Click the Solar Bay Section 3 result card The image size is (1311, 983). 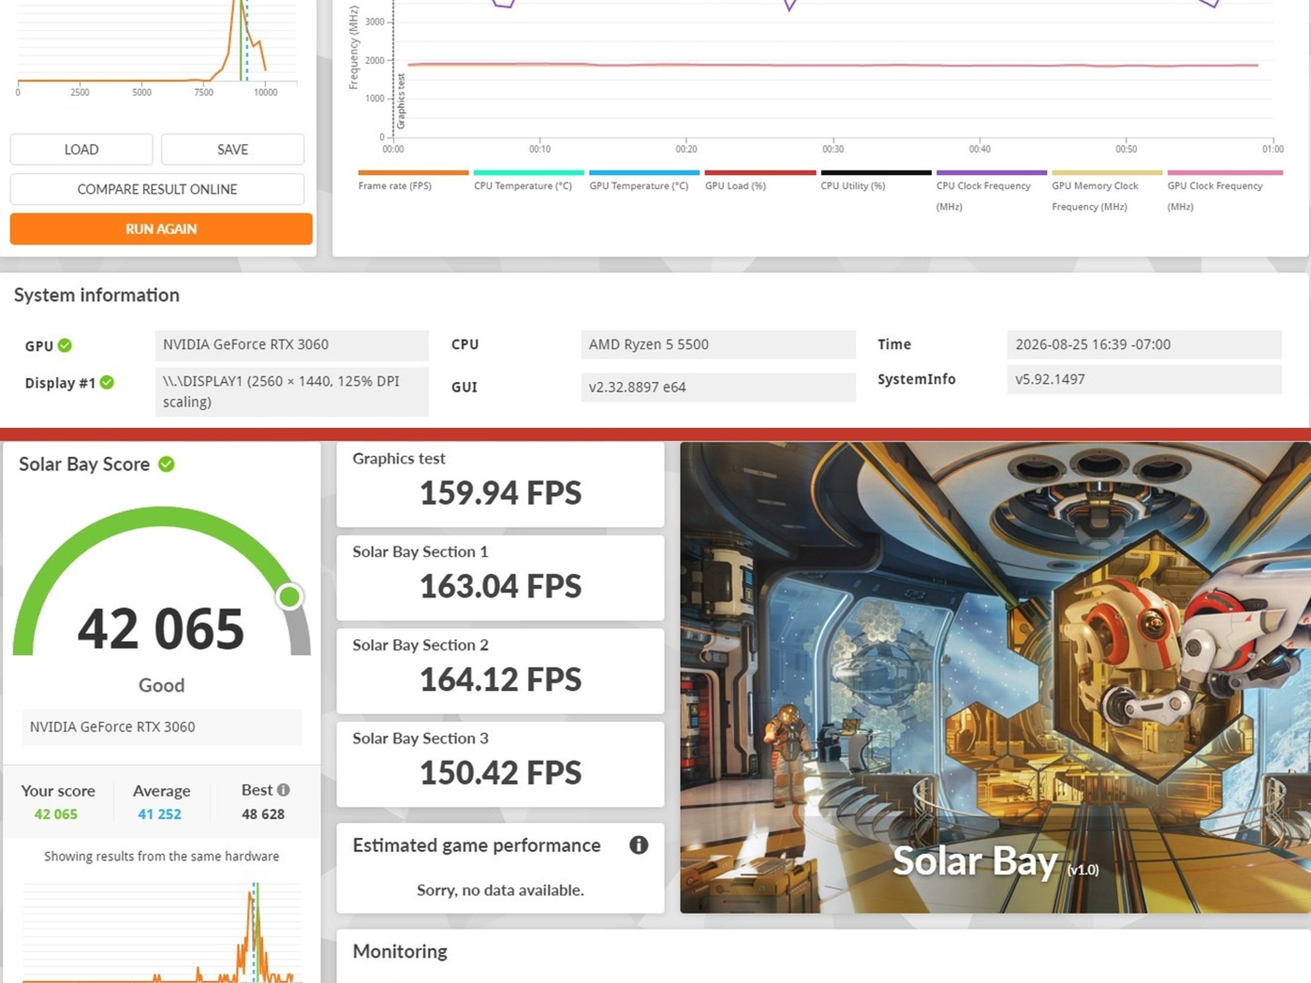(x=501, y=765)
